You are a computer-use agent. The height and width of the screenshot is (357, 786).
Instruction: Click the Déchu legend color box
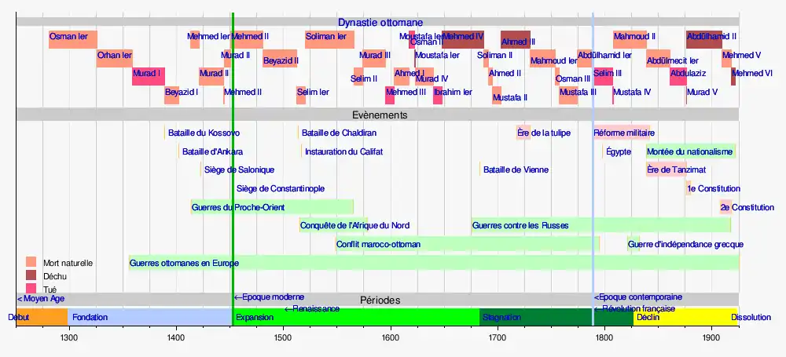click(x=31, y=276)
